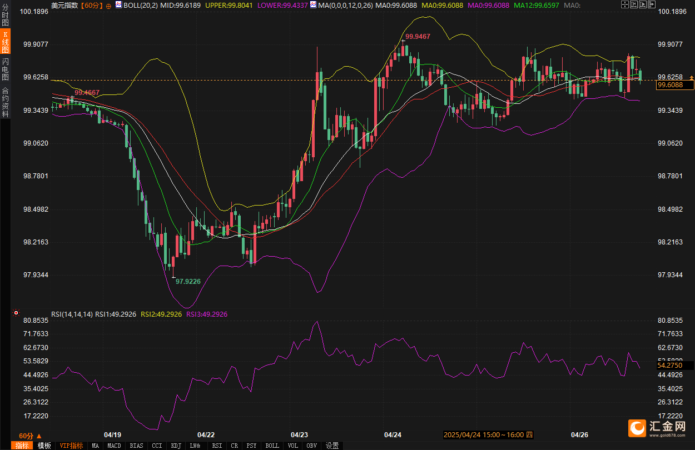Screen dimensions: 695x450
Task: Select the K线图 sidebar tab
Action: point(5,42)
